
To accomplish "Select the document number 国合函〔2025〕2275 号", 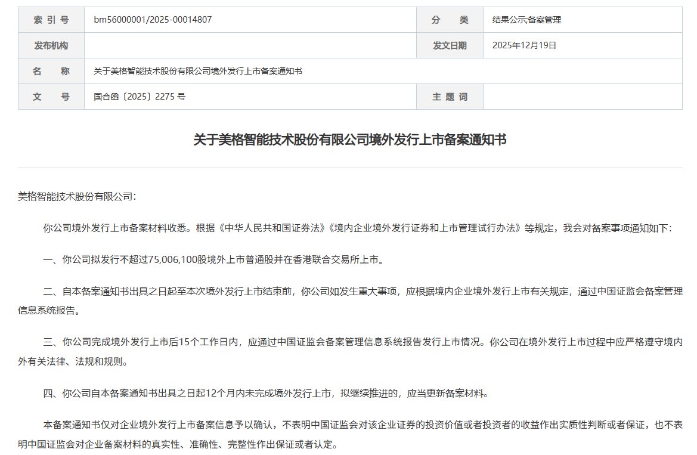I will [138, 96].
